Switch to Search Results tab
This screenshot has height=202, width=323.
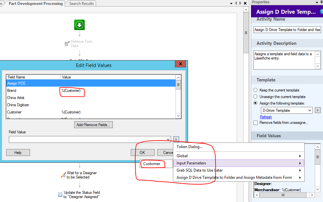pyautogui.click(x=81, y=4)
